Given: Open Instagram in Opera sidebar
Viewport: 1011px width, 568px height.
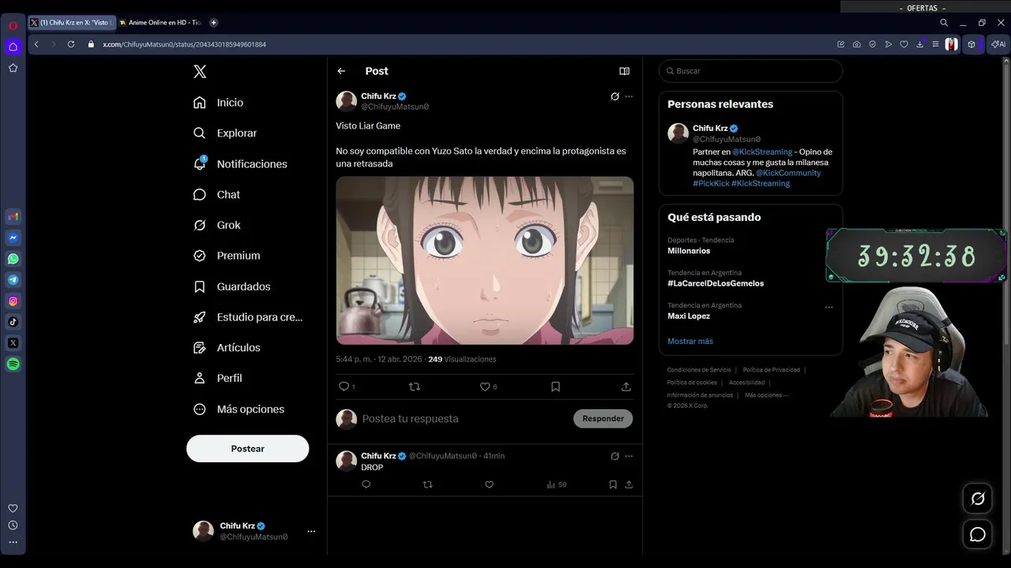Looking at the screenshot, I should click(13, 301).
